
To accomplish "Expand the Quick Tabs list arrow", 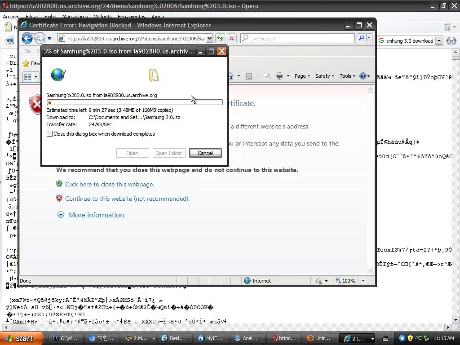I will pyautogui.click(x=36, y=77).
